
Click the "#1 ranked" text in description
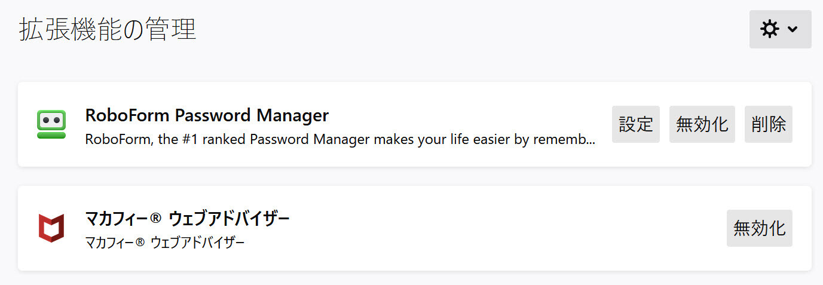click(x=214, y=140)
